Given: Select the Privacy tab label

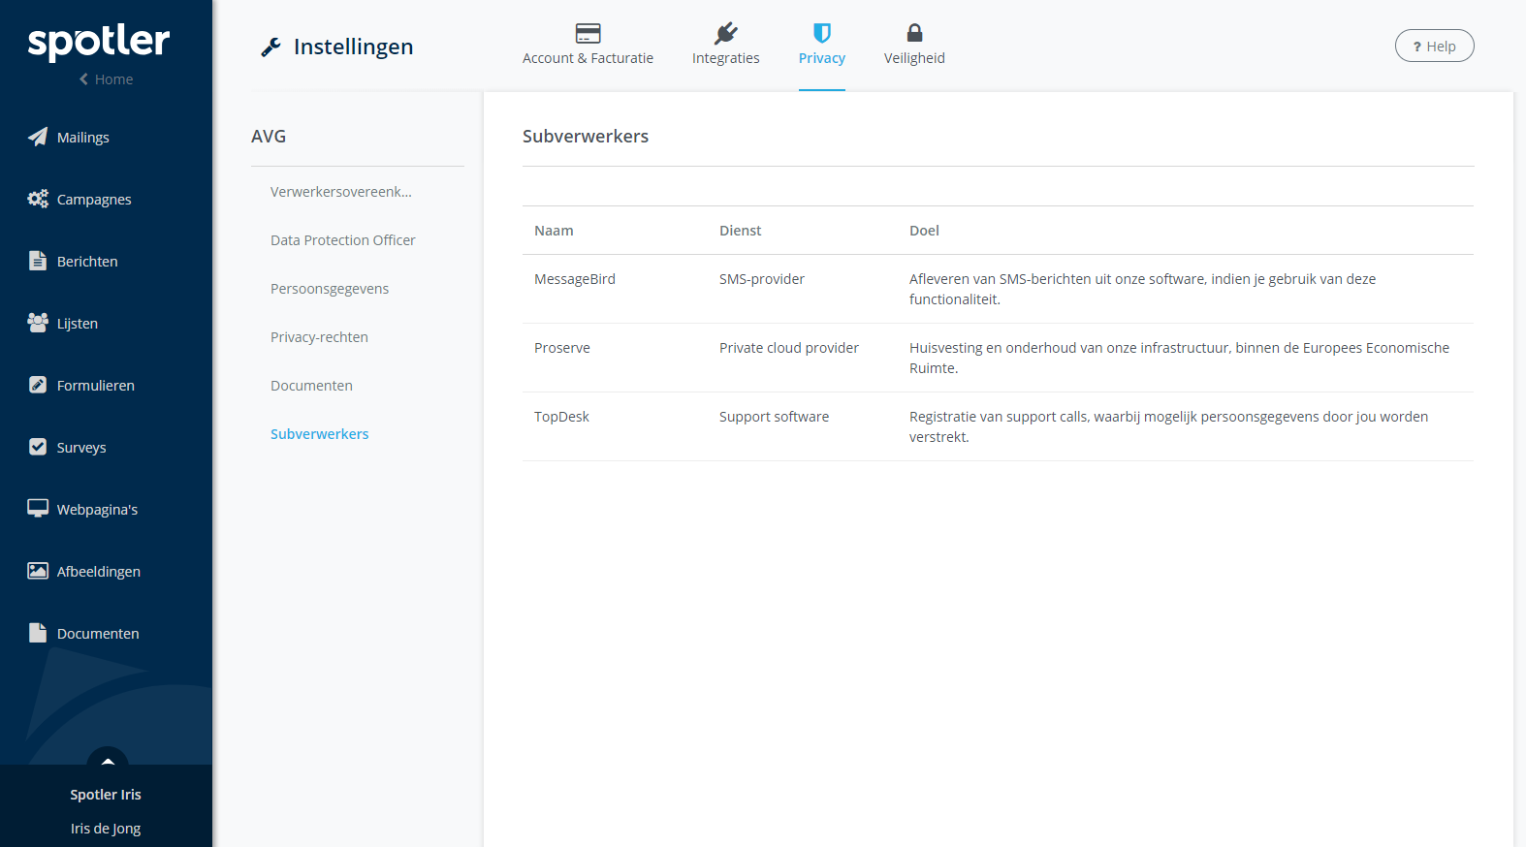Looking at the screenshot, I should point(822,58).
